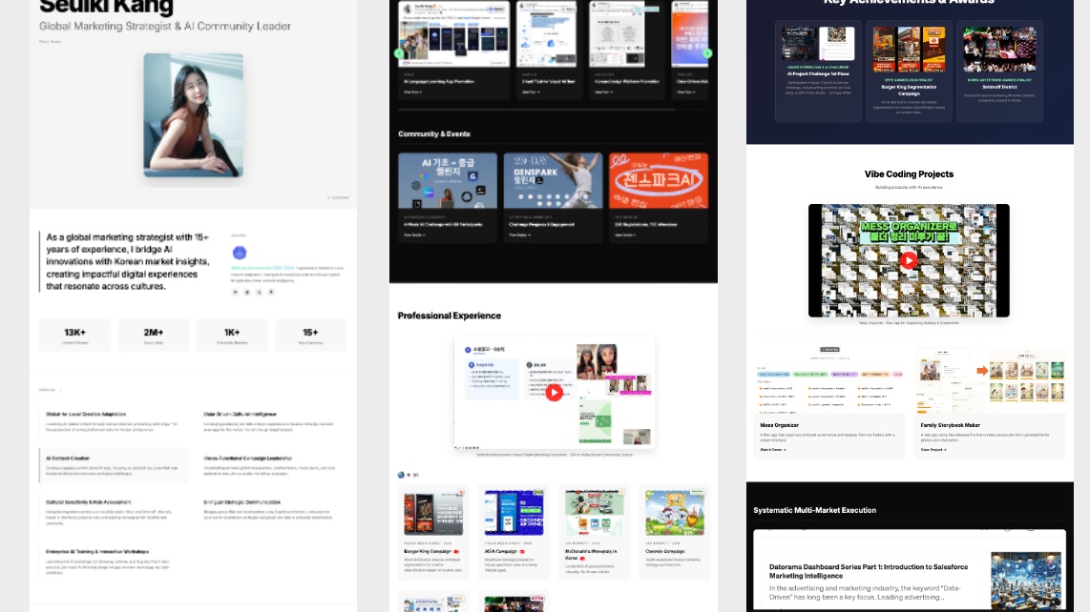
Task: Open the Smirnoff District award card
Action: pos(999,71)
